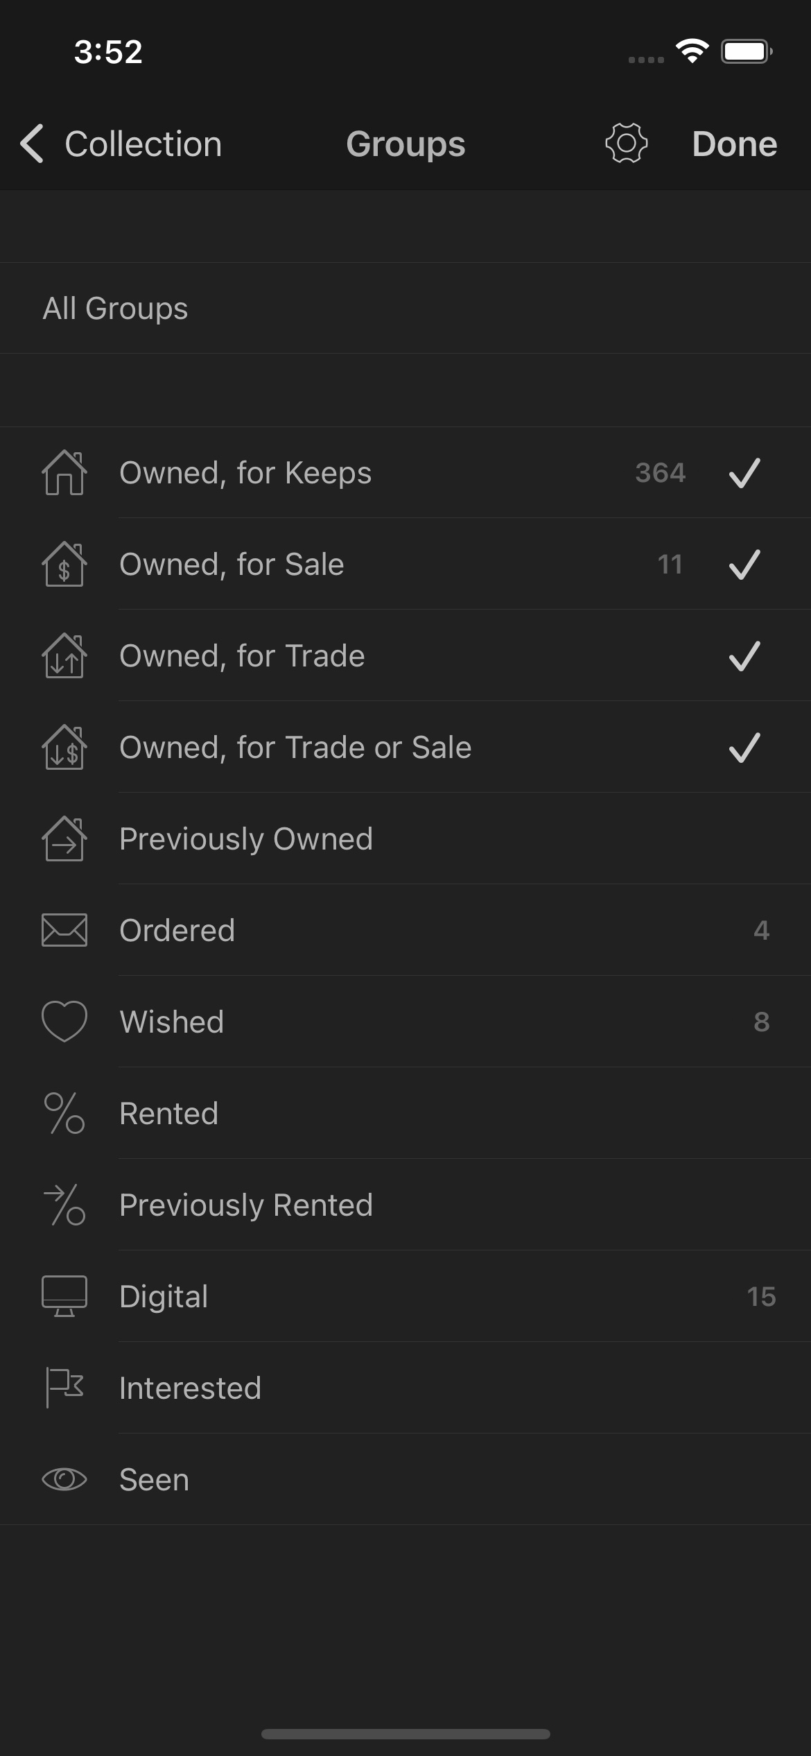This screenshot has width=811, height=1756.
Task: Tap the eye icon next to Seen
Action: [x=64, y=1479]
